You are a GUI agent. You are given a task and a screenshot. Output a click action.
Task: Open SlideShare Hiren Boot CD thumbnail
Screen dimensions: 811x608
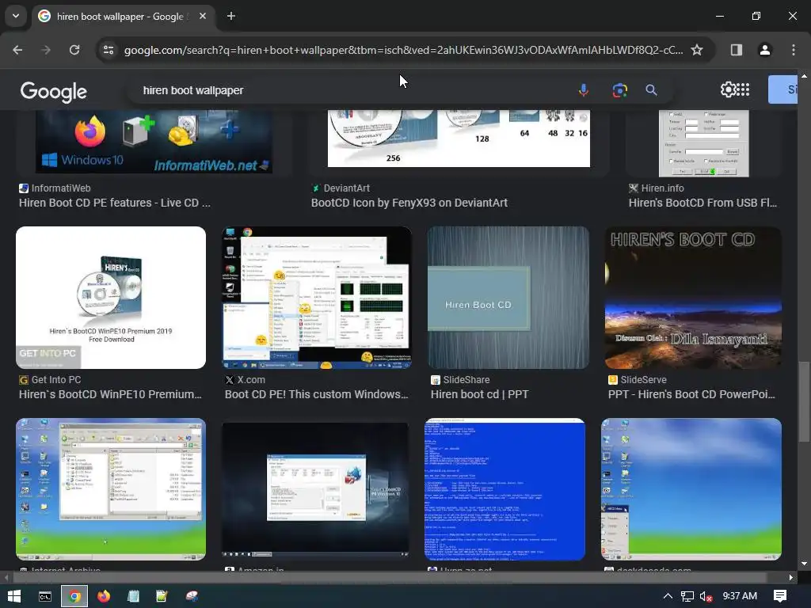click(508, 298)
